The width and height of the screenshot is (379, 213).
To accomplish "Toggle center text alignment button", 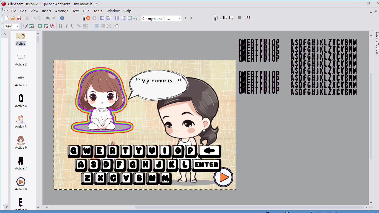I will coord(97,26).
